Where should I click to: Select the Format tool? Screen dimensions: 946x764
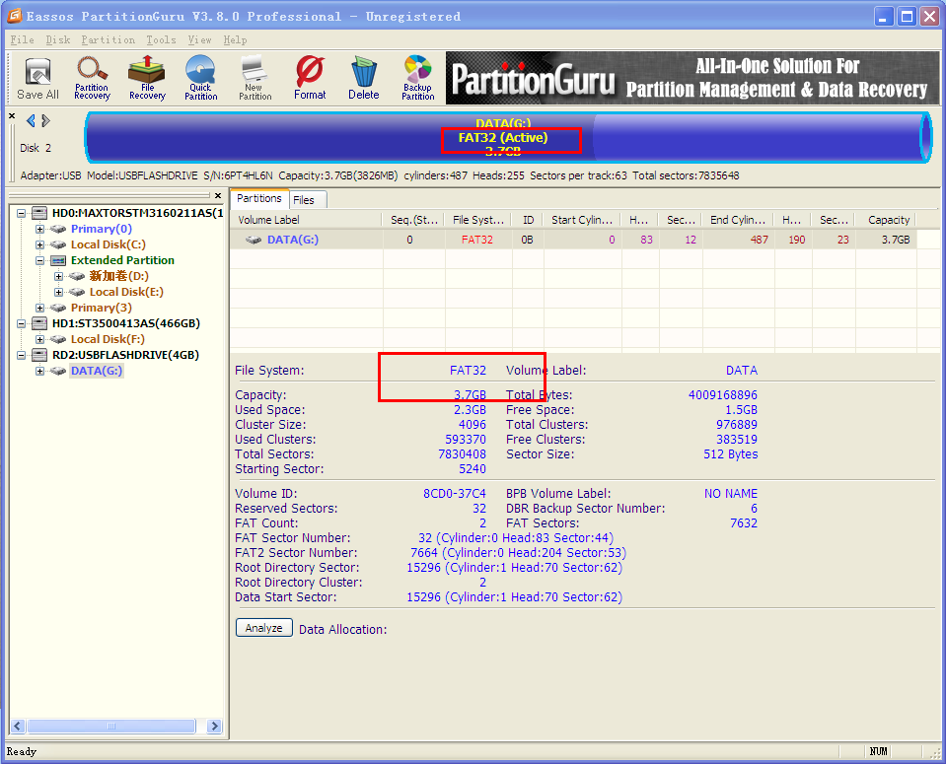point(310,79)
